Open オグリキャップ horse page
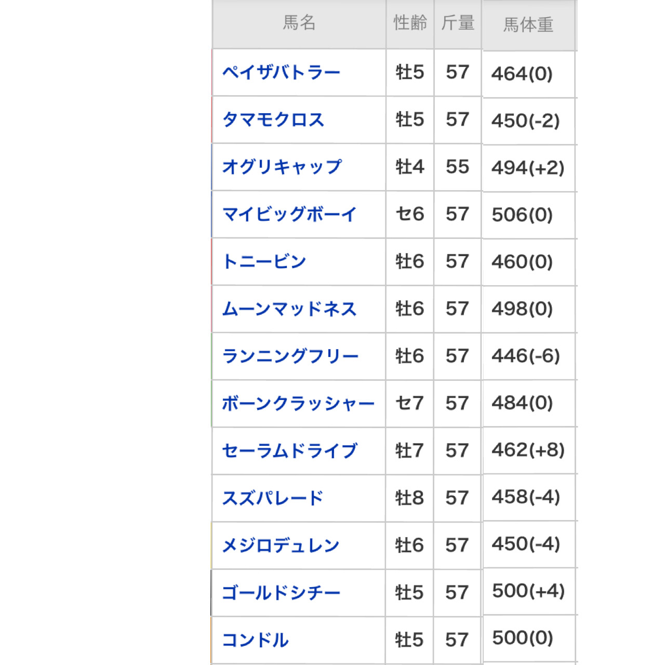Viewport: 665px width, 665px height. [x=282, y=167]
